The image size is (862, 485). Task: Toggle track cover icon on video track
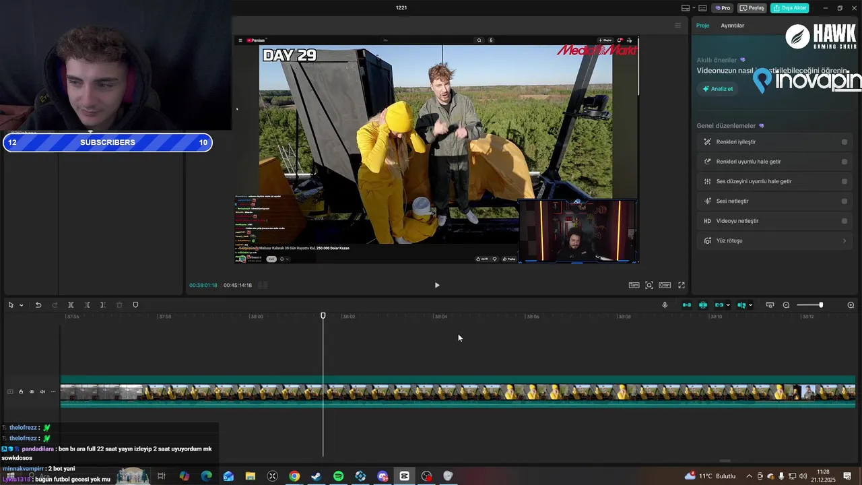coord(10,391)
